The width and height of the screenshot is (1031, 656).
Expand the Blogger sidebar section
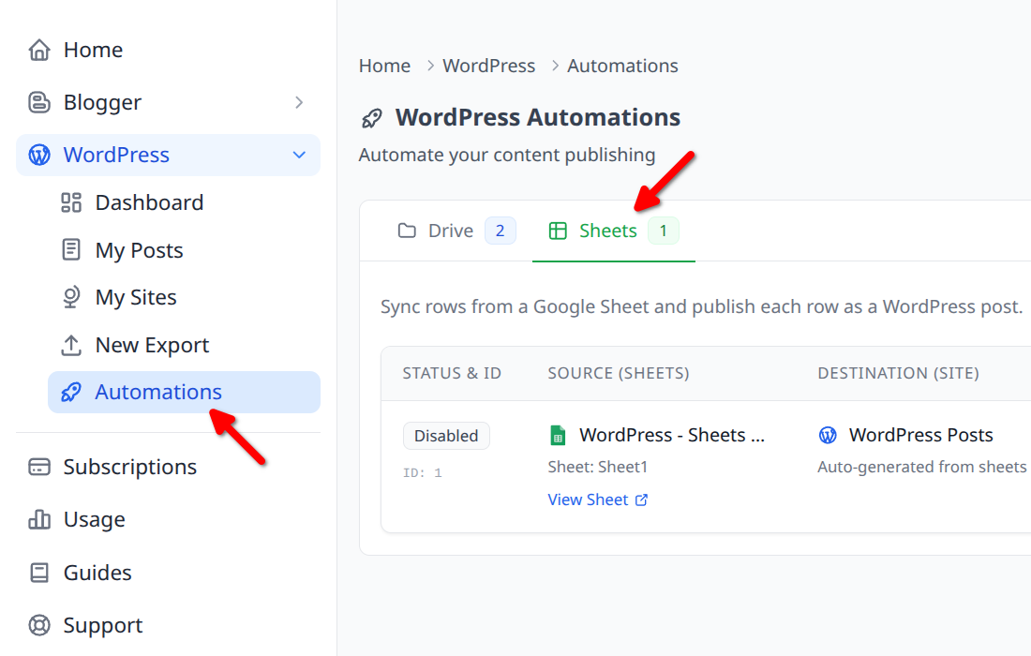pyautogui.click(x=300, y=102)
